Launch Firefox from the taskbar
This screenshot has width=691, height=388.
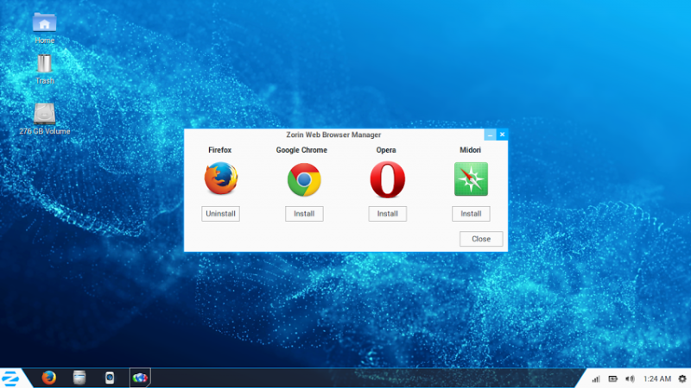coord(49,378)
